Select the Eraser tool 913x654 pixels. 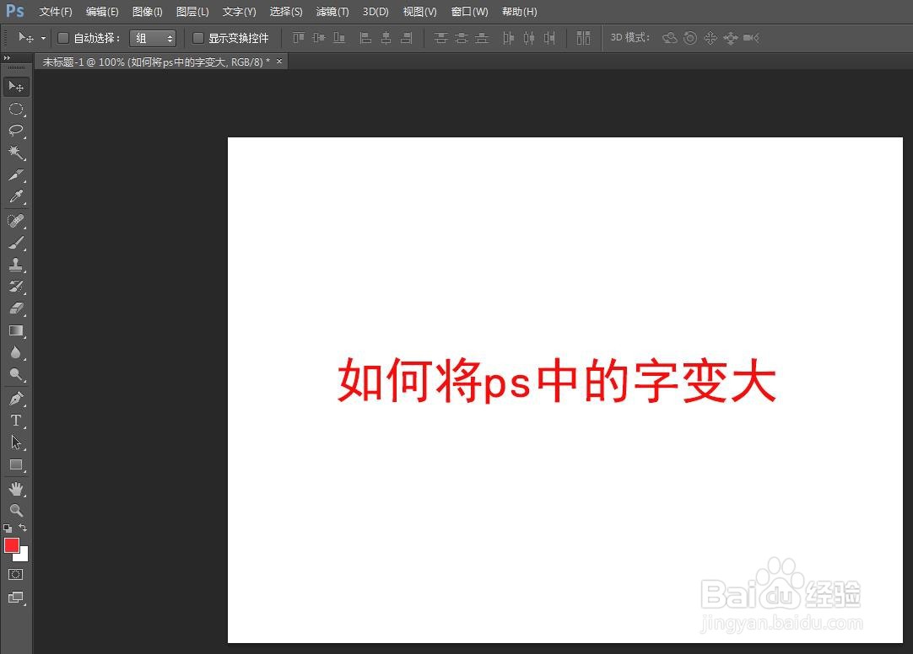click(16, 308)
